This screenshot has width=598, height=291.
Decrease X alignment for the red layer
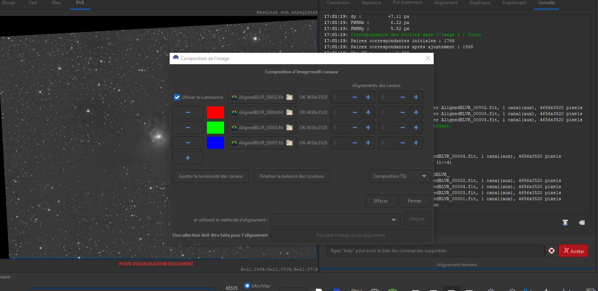355,112
